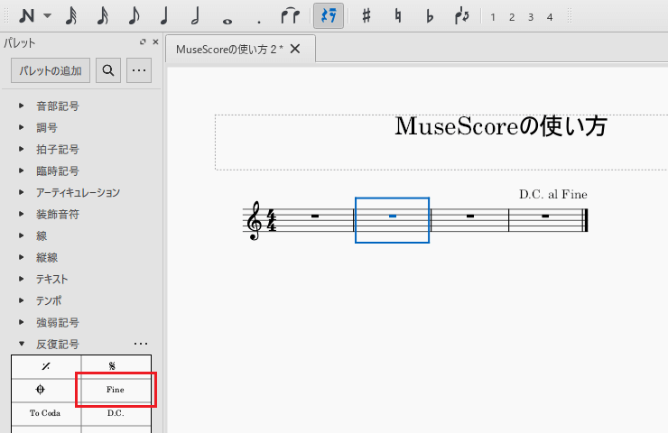Toggle tie between notes
Image resolution: width=668 pixels, height=433 pixels.
pos(291,16)
